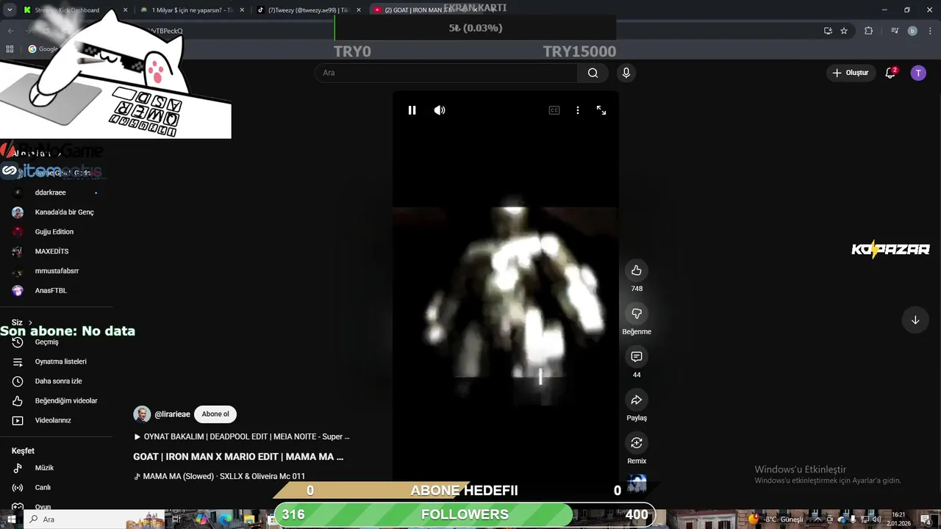Screen dimensions: 941x529
Task: Show hidden system tray icons
Action: click(x=817, y=519)
